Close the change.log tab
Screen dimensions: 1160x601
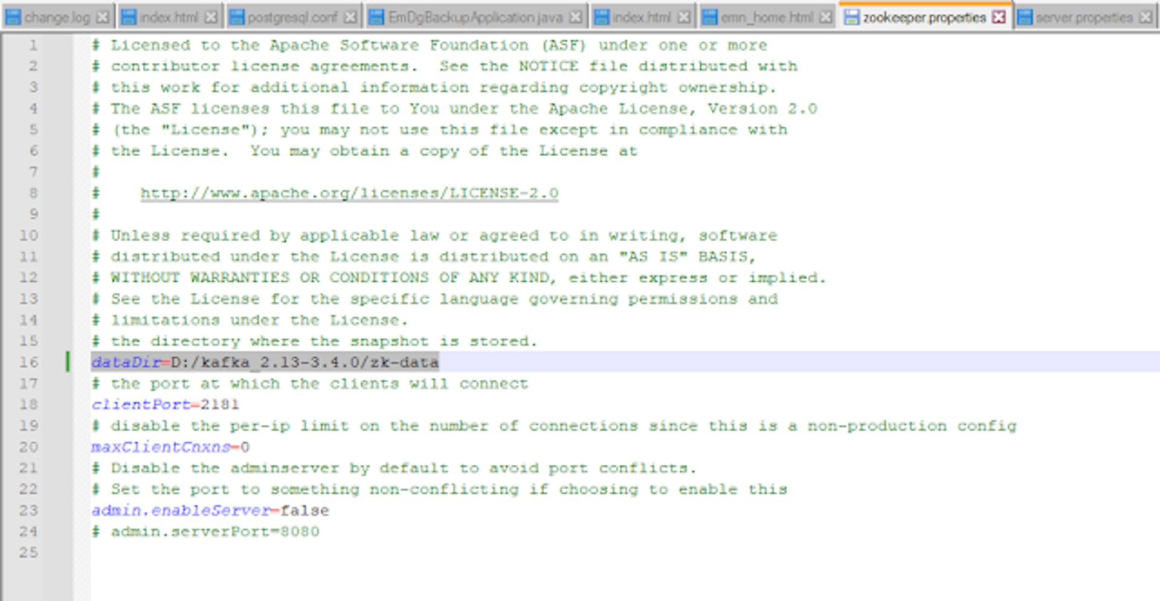[103, 17]
